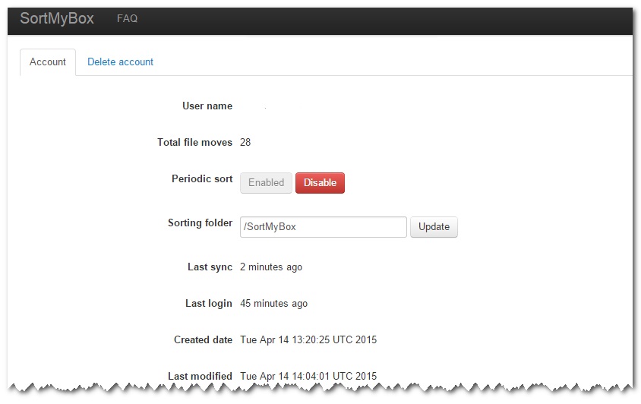641x404 pixels.
Task: Click the 'Last modified' label
Action: (x=200, y=376)
